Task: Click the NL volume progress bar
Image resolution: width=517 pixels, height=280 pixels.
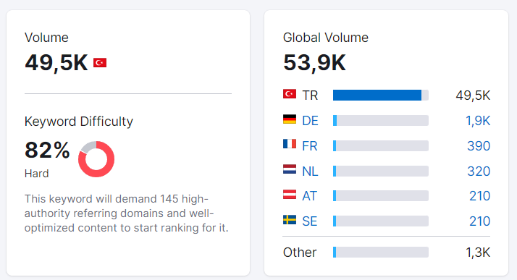Action: (x=381, y=171)
